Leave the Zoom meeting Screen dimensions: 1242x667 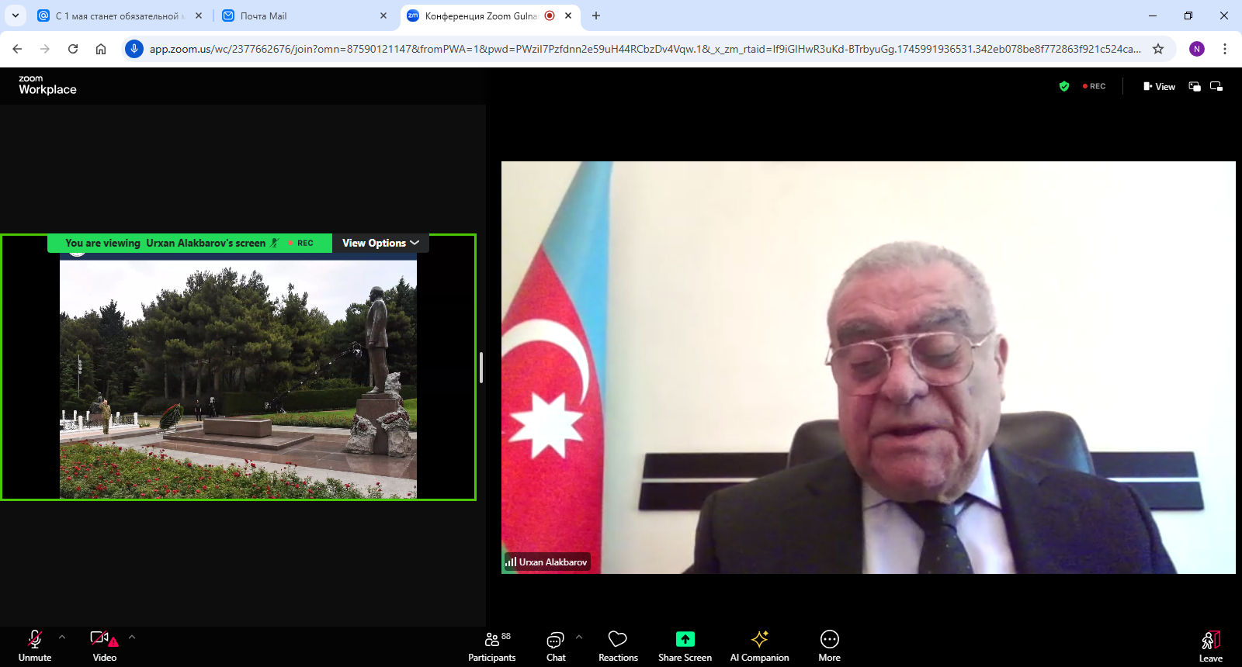[x=1210, y=645]
